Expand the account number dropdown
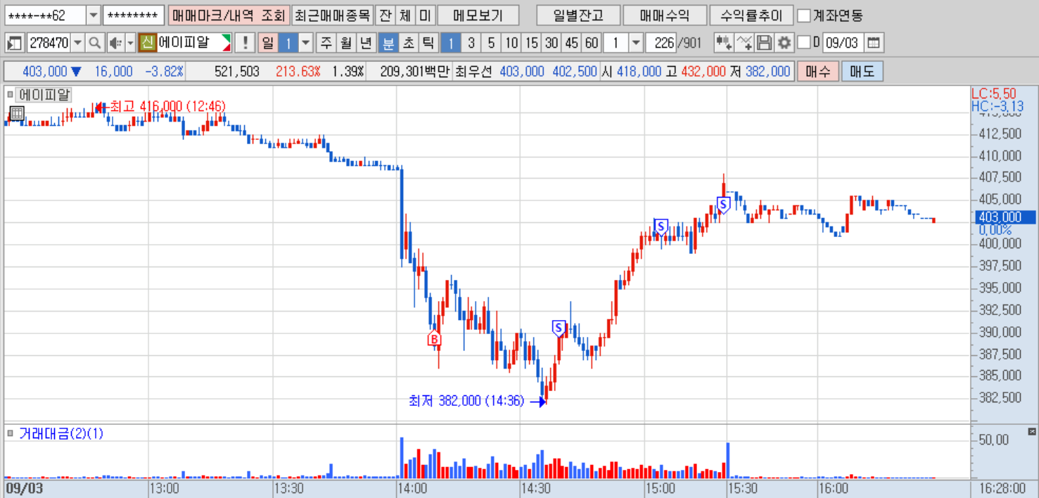Screen dimensions: 1039x498 pyautogui.click(x=94, y=15)
